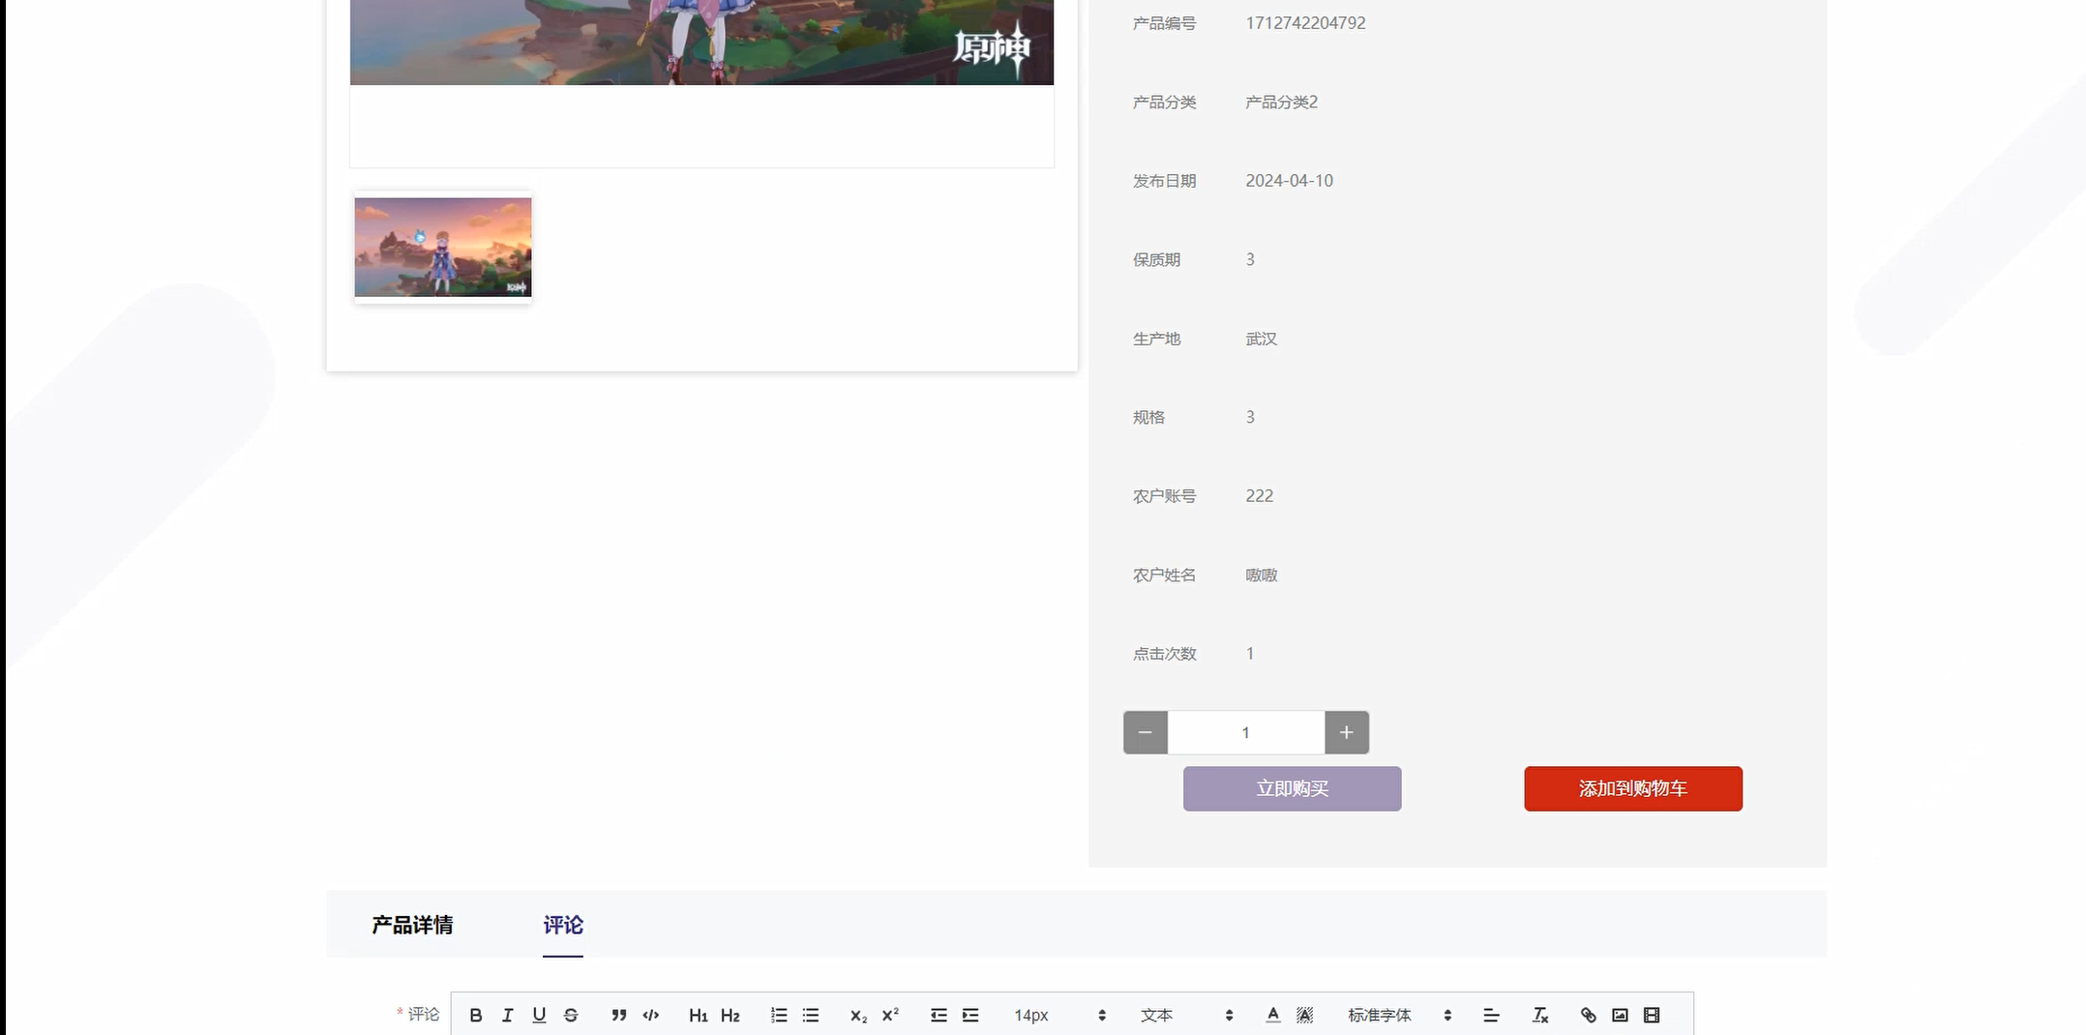
Task: Switch to the 产品详情 tab
Action: click(412, 925)
